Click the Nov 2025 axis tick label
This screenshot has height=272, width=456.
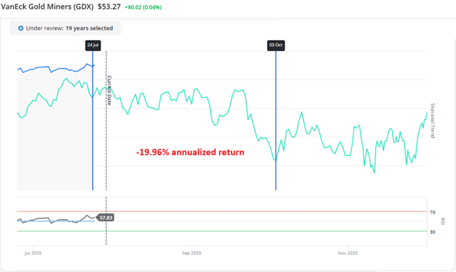coord(347,253)
